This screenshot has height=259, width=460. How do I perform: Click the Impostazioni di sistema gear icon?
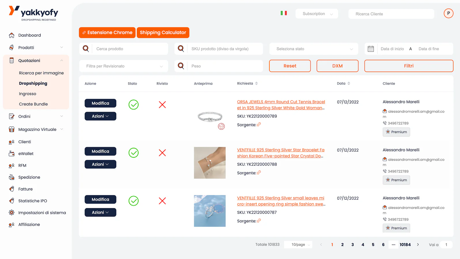tap(11, 213)
